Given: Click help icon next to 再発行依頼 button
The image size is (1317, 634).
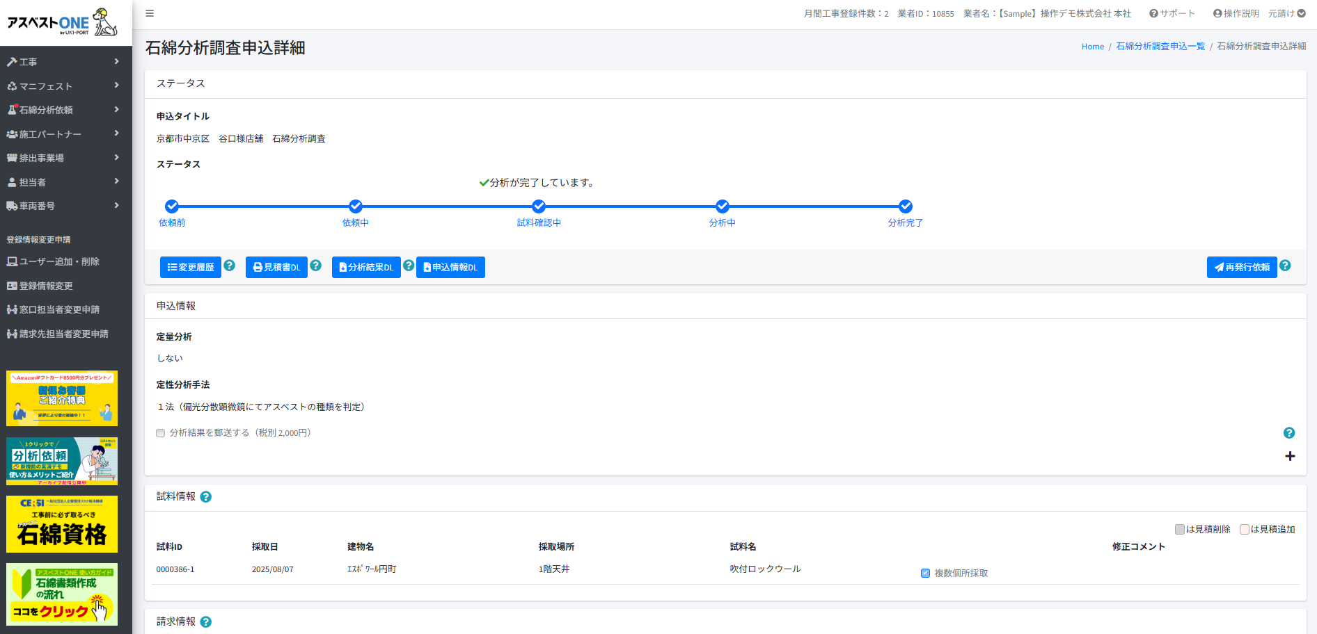Looking at the screenshot, I should point(1285,266).
